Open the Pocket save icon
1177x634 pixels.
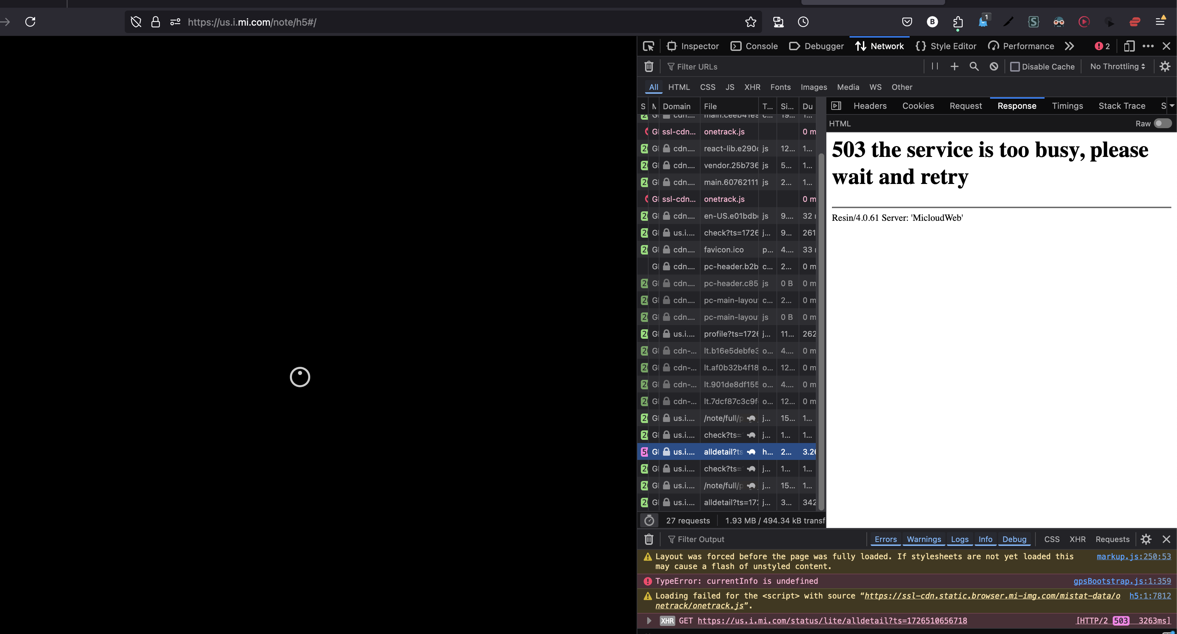pos(907,21)
